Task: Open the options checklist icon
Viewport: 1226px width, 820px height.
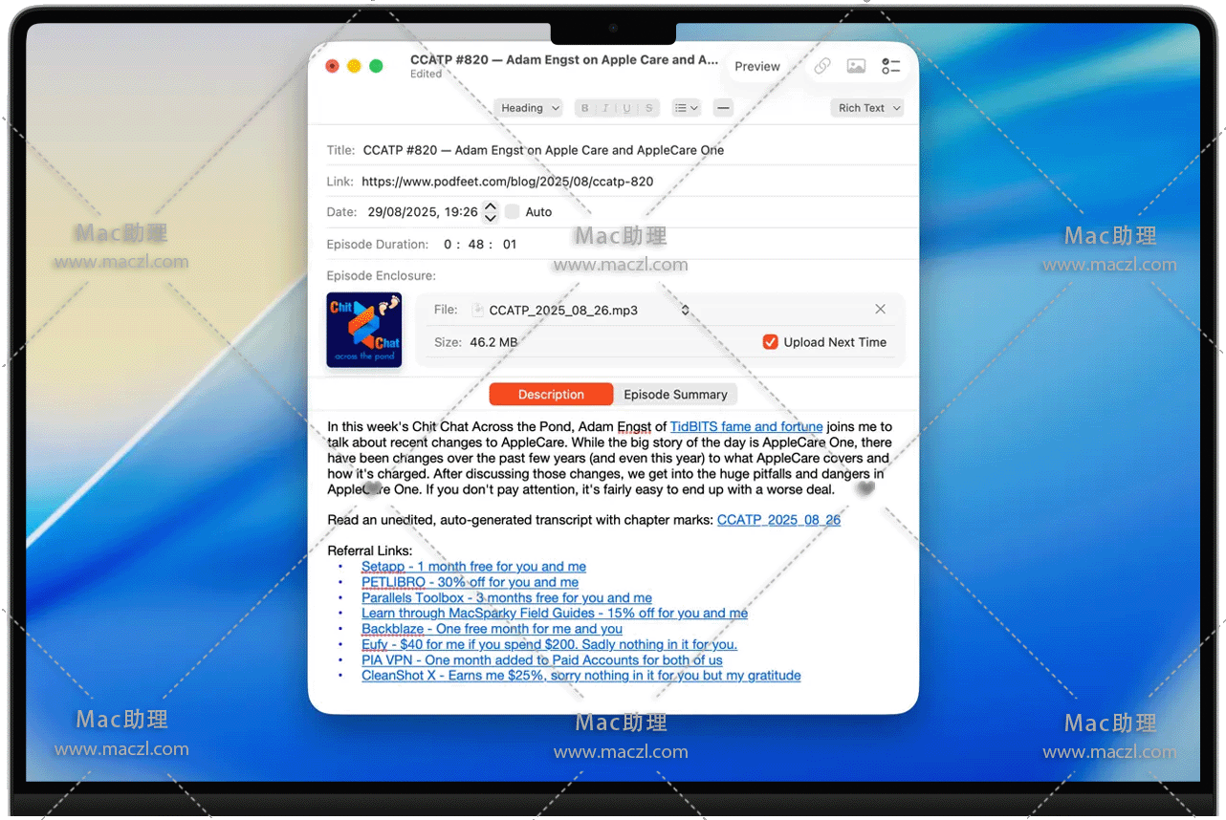Action: 890,66
